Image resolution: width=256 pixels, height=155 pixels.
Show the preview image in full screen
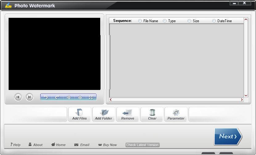tap(91, 97)
